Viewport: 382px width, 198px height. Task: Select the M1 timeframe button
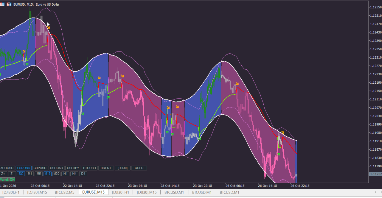30,174
